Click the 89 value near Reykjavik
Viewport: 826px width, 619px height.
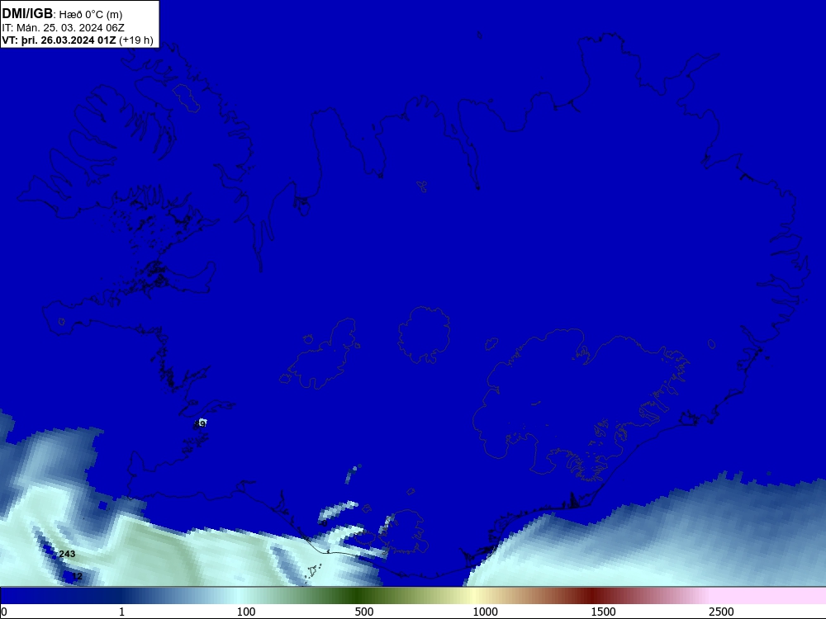(200, 423)
